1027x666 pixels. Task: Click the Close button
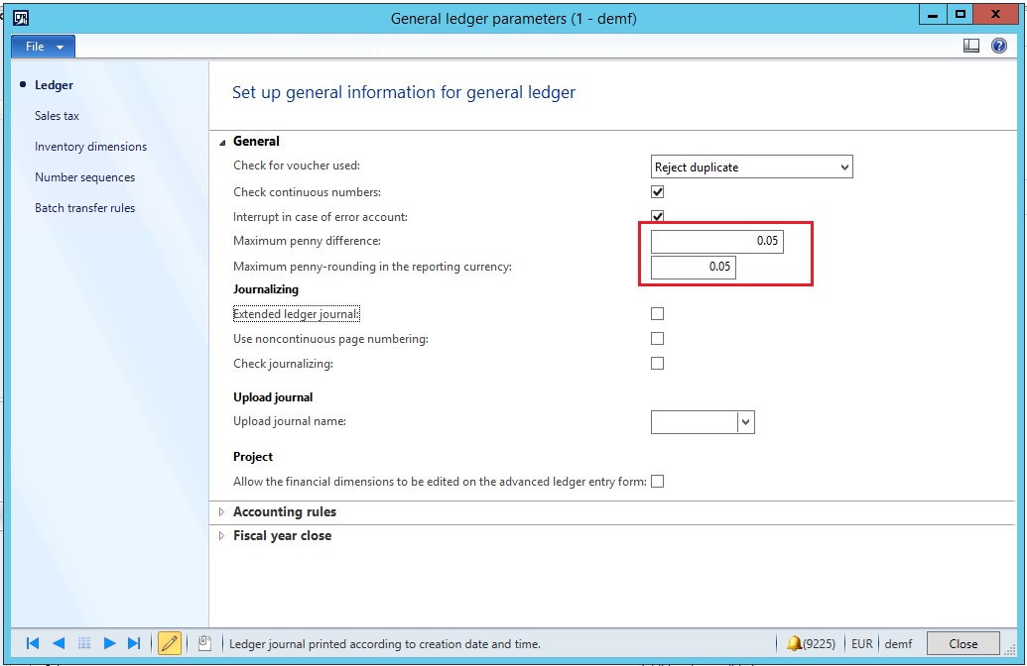(x=963, y=643)
